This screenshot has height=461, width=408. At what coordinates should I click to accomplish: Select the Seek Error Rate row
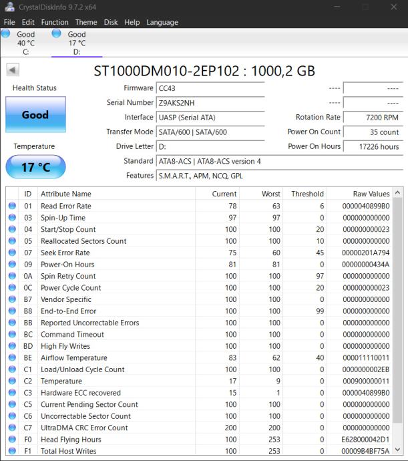point(200,253)
